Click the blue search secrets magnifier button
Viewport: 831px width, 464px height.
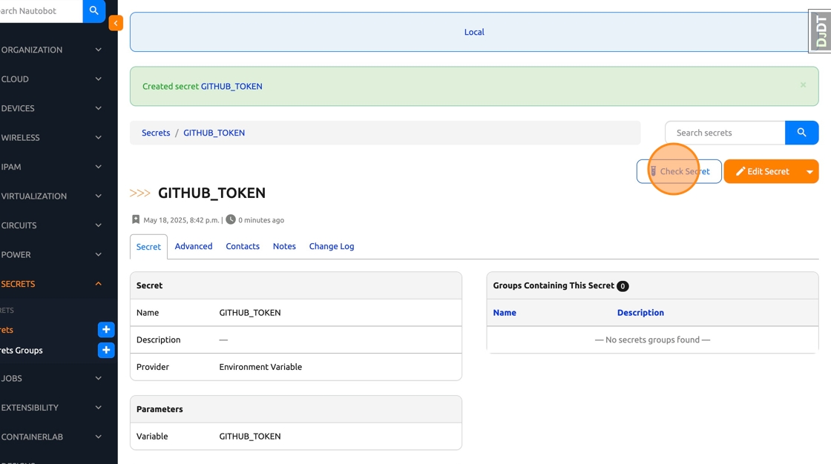tap(801, 133)
